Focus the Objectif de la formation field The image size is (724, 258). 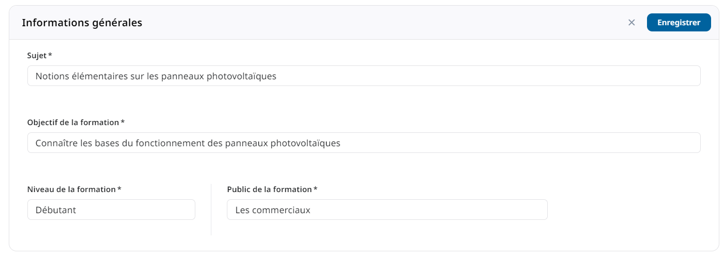point(465,143)
